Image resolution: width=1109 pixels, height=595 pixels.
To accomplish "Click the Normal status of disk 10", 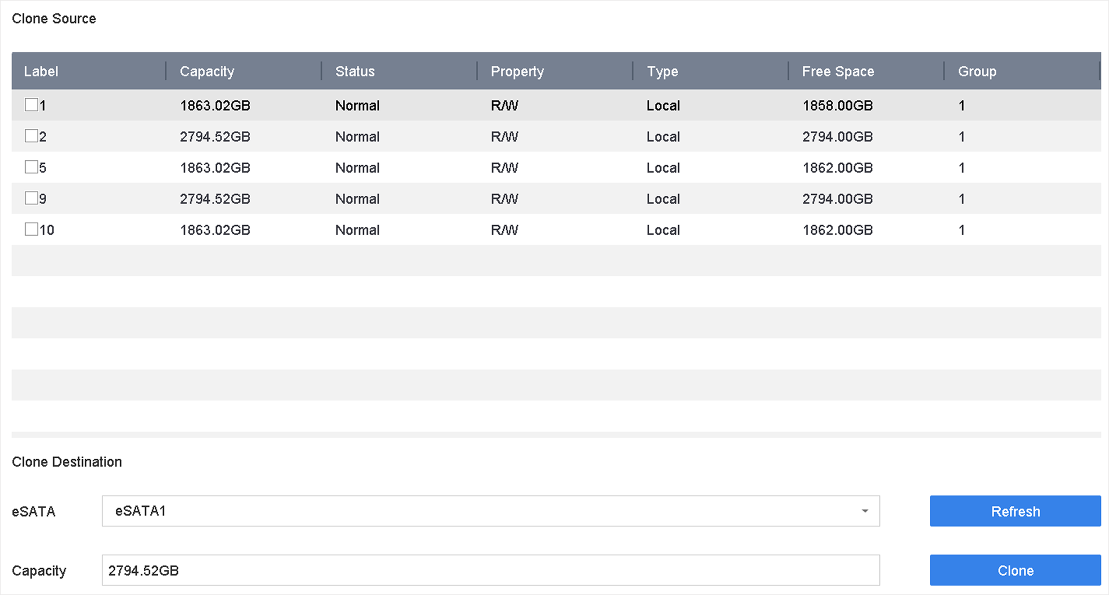I will pos(357,230).
